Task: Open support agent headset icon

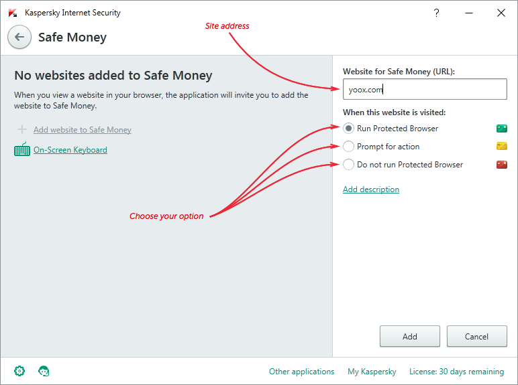Action: click(x=44, y=371)
